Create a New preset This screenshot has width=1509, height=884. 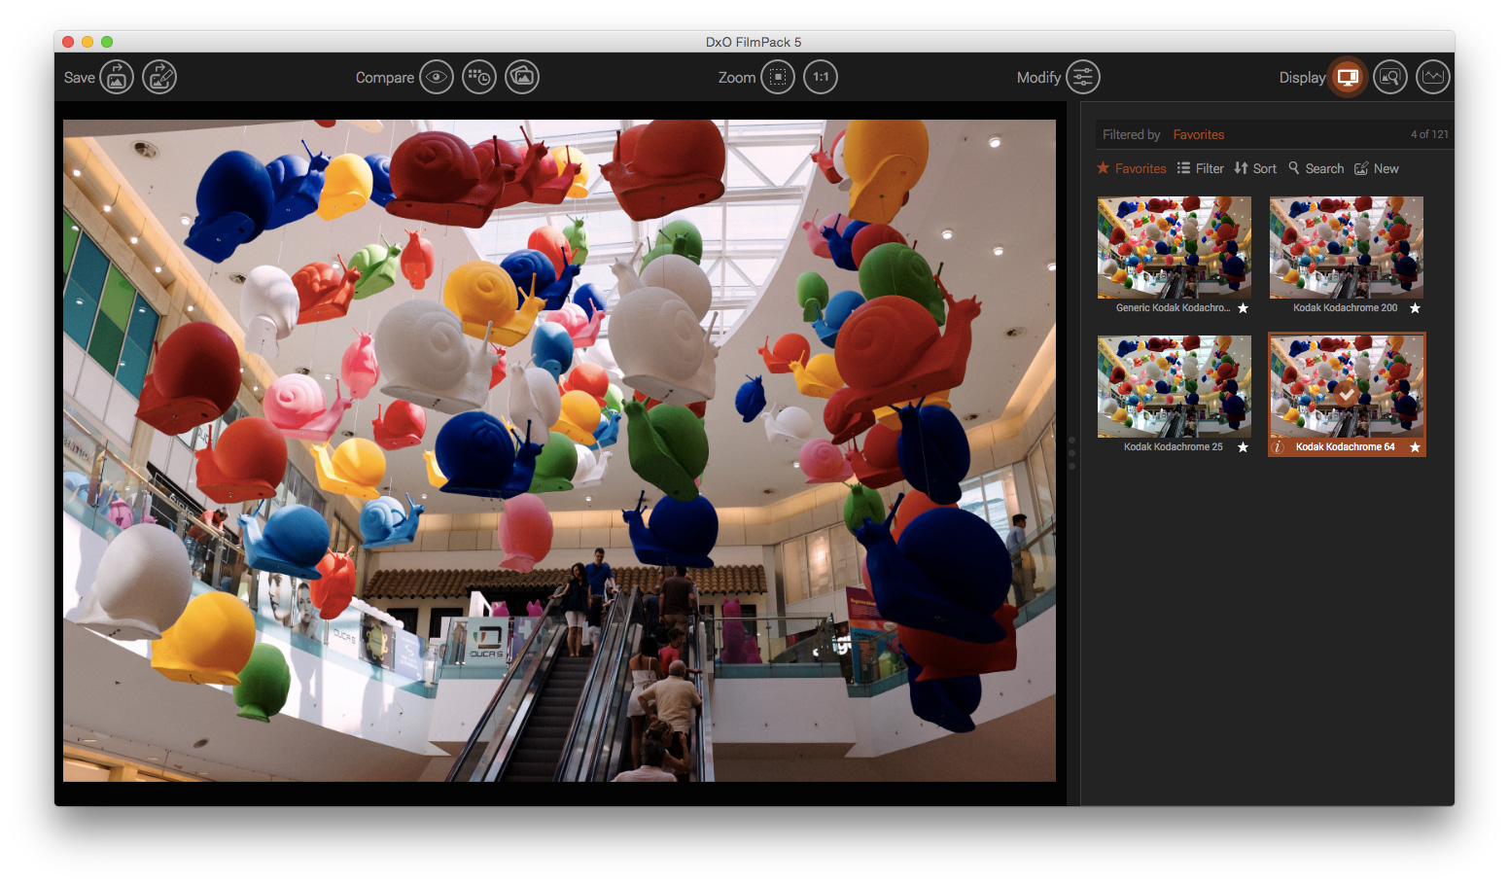1377,168
